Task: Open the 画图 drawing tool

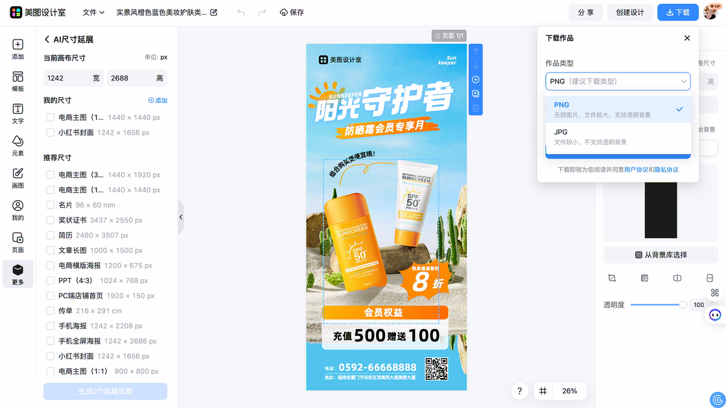Action: point(18,177)
